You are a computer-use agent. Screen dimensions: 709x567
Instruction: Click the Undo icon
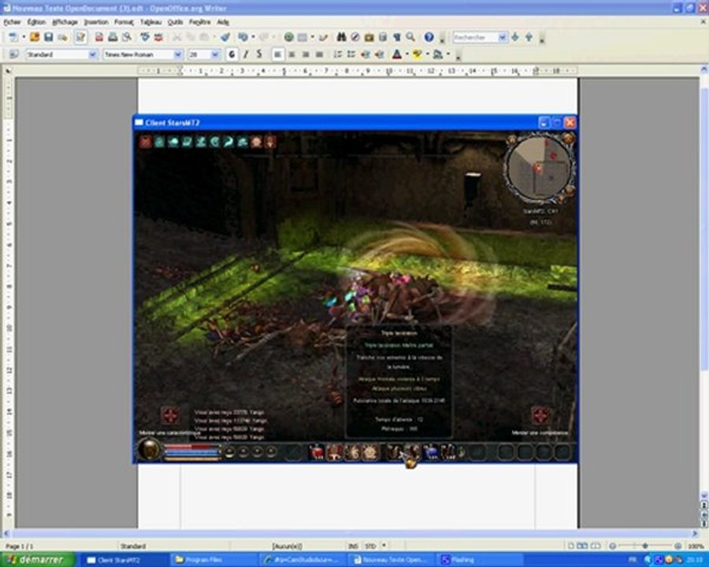point(243,37)
